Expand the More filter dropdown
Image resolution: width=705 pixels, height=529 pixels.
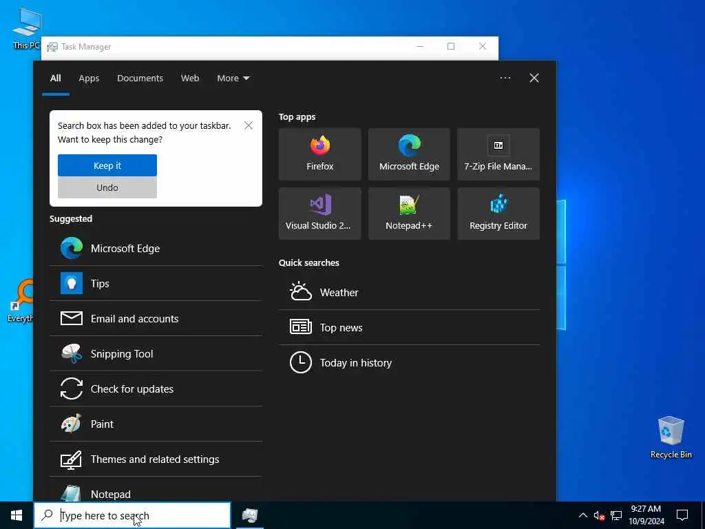[233, 78]
